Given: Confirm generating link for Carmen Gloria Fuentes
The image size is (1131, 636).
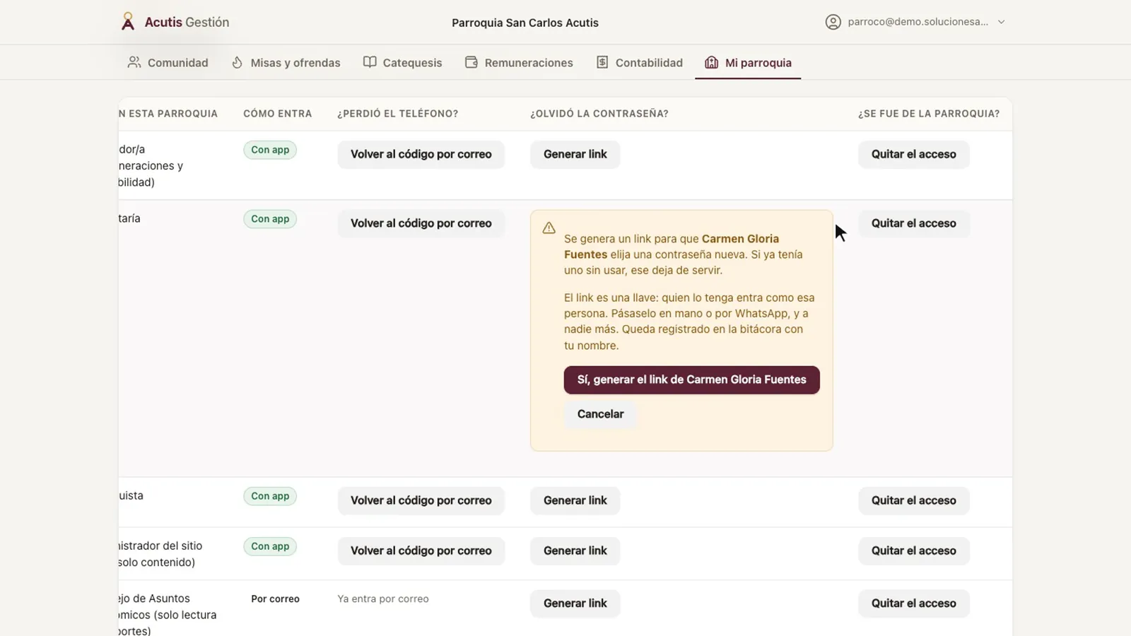Looking at the screenshot, I should (x=692, y=379).
